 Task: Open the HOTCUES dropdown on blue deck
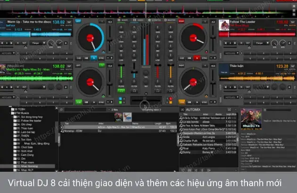click(8, 53)
